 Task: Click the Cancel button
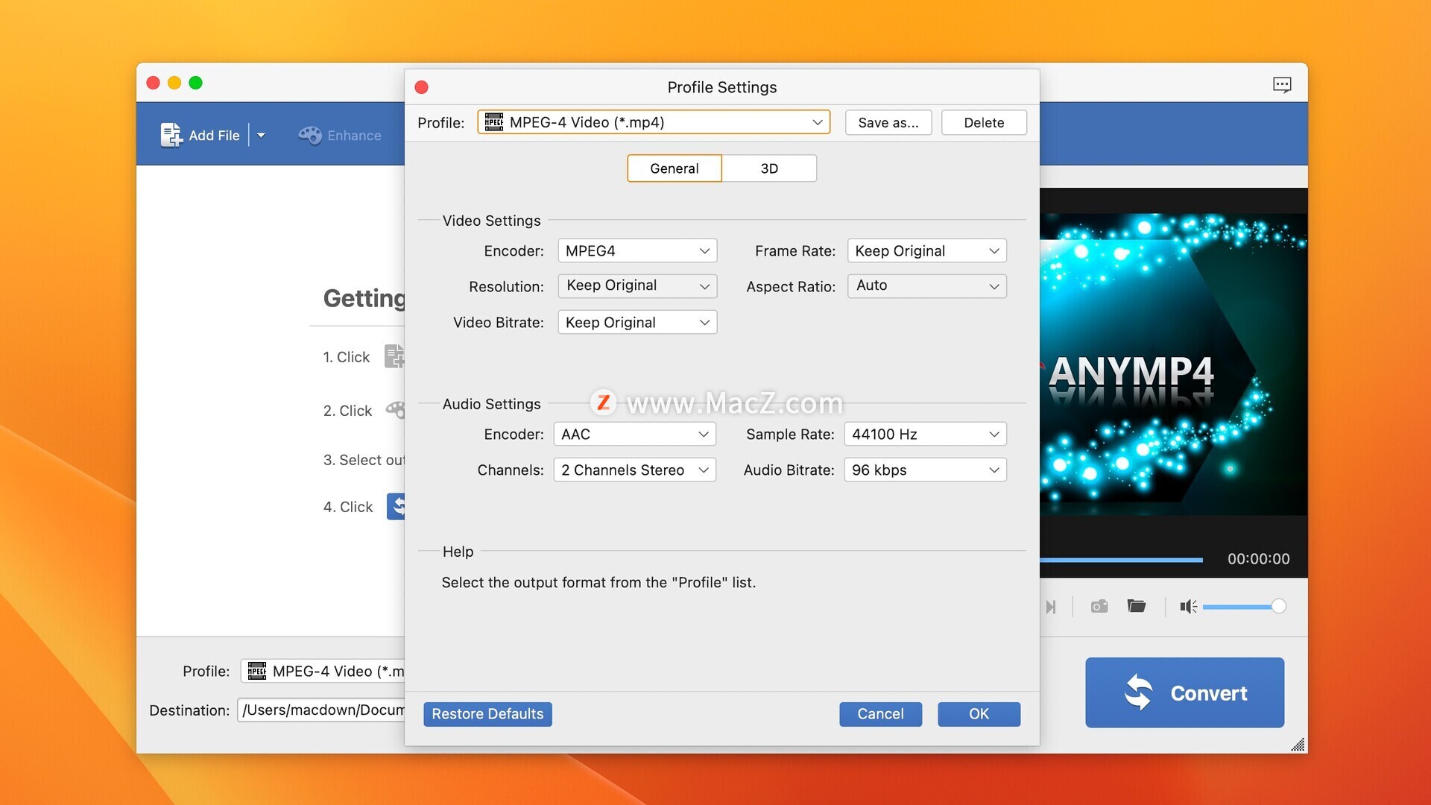click(879, 713)
